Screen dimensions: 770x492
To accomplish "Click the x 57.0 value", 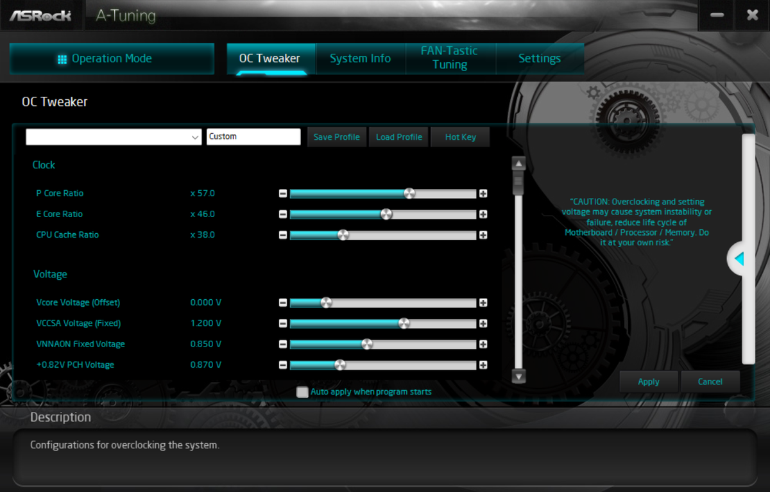I will [203, 193].
